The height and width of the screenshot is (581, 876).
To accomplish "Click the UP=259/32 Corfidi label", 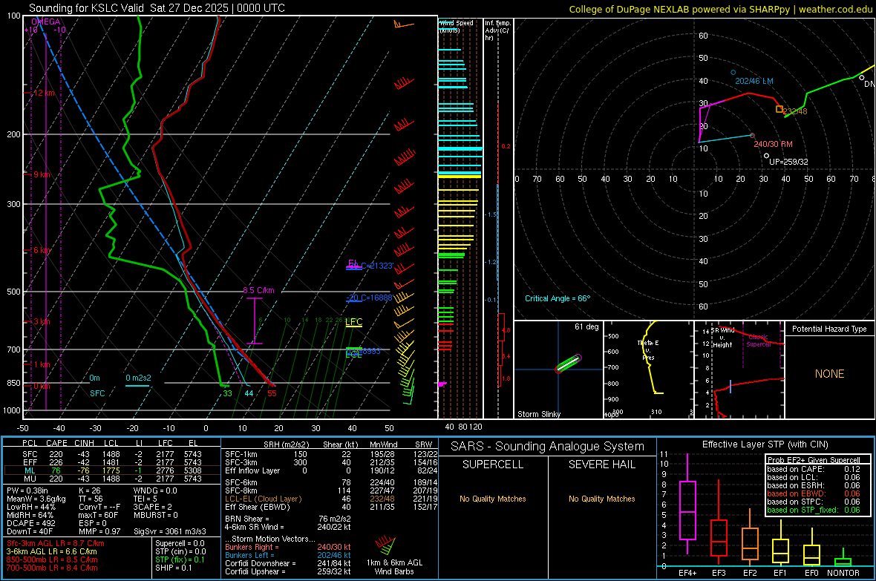I will tap(788, 162).
